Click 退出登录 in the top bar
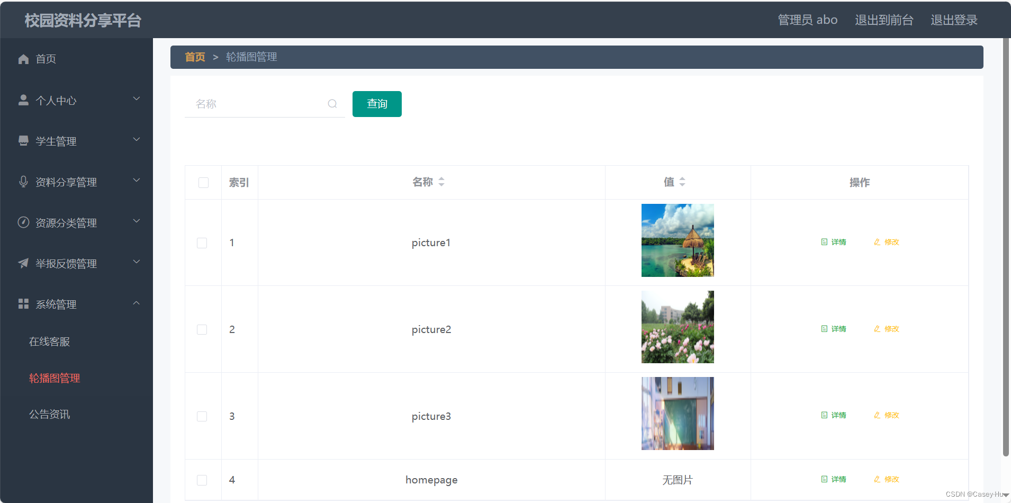1011x503 pixels. coord(954,20)
